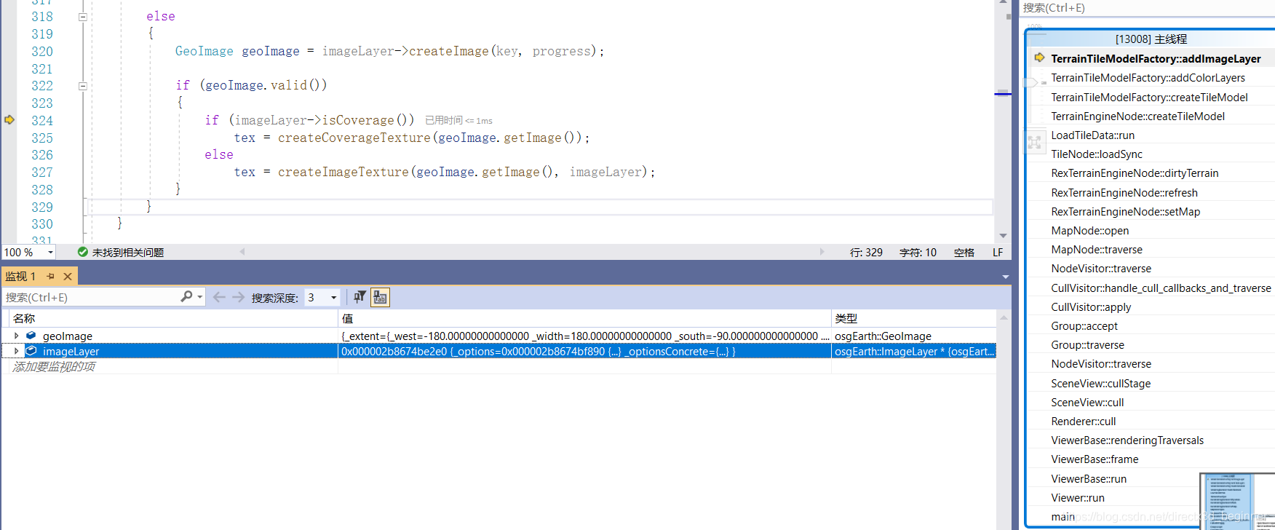This screenshot has height=530, width=1275.
Task: Click the osgEarth::GeoImage type cell
Action: pos(913,336)
